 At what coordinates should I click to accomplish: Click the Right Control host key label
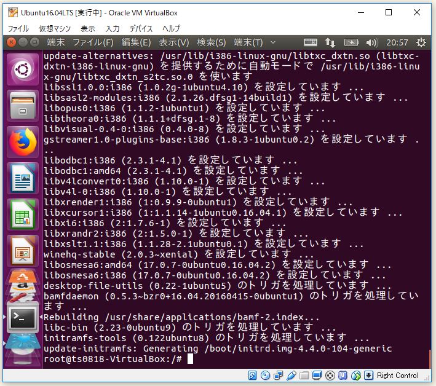click(398, 376)
